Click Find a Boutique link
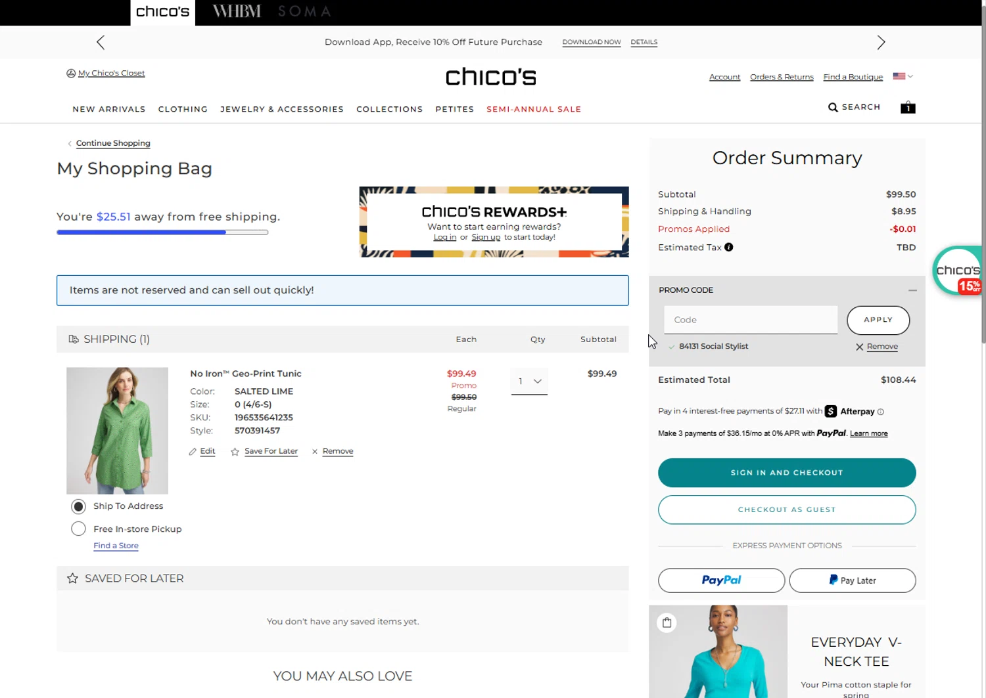 (x=853, y=77)
